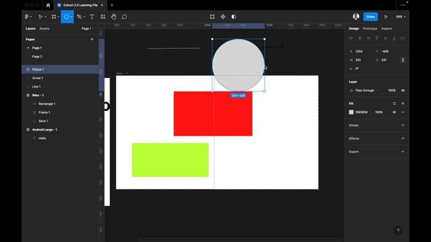The image size is (431, 242).
Task: Open the 59% zoom level dropdown
Action: click(401, 17)
